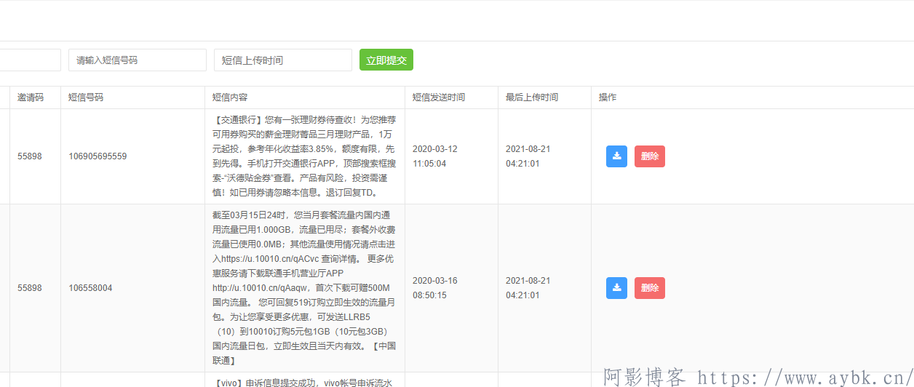The height and width of the screenshot is (387, 914).
Task: Click invite code 55898 in 交通银行 row
Action: coord(30,156)
